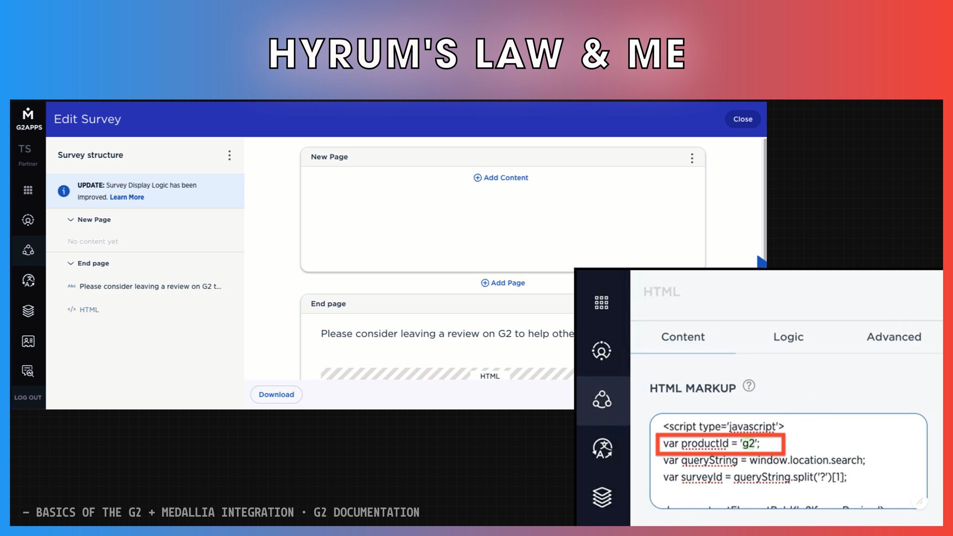Click the blue info icon in update notice
Image resolution: width=953 pixels, height=536 pixels.
[64, 191]
